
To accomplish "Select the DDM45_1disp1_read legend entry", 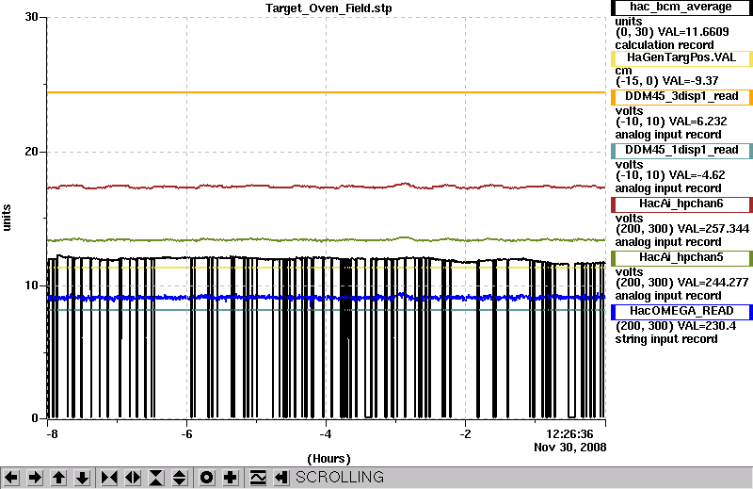I will click(681, 151).
